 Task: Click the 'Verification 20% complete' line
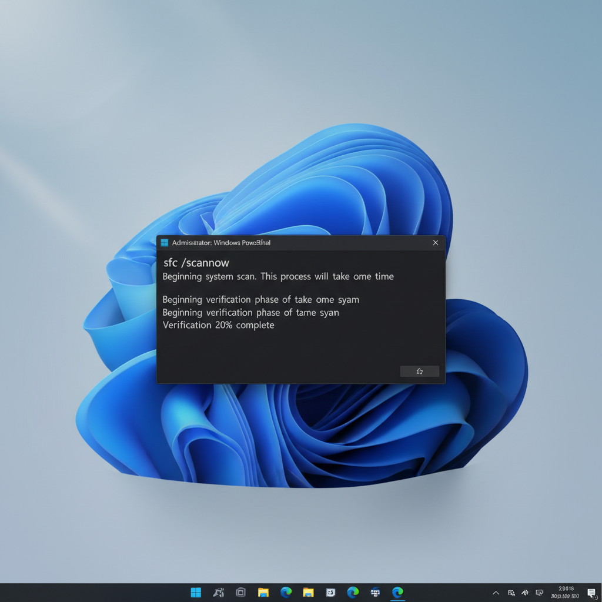(x=219, y=325)
